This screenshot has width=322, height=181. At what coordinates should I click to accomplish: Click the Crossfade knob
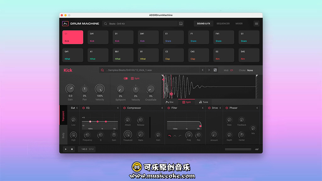click(x=151, y=89)
